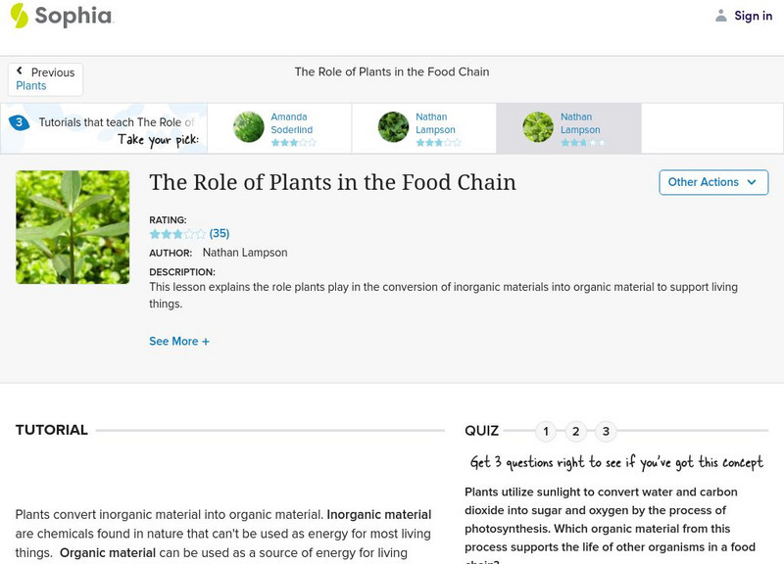Select Amanda Soderlind's tutorial avatar

point(249,127)
